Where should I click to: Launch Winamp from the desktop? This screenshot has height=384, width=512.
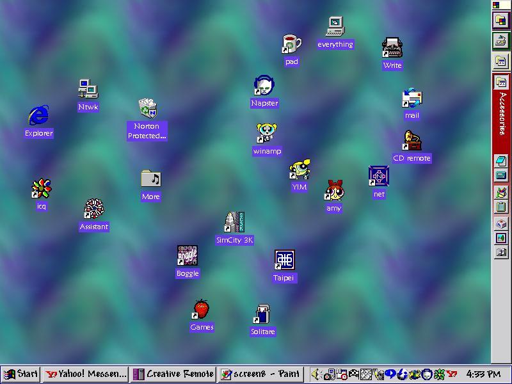[x=266, y=134]
